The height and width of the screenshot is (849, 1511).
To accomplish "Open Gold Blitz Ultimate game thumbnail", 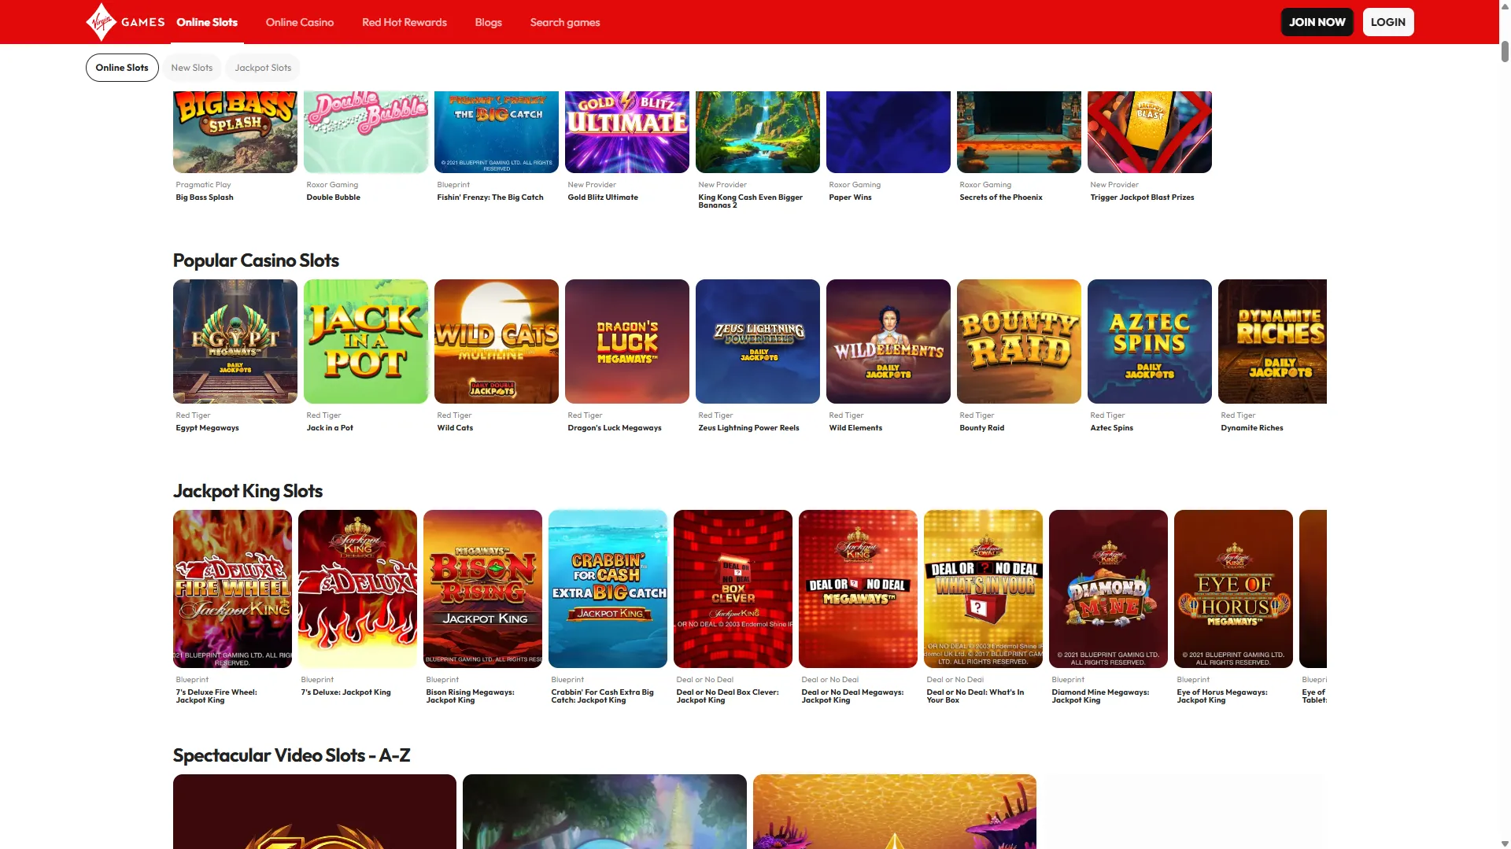I will [627, 132].
